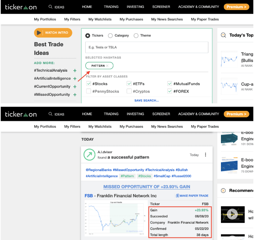This screenshot has width=258, height=240.
Task: Add #ArtificialIntelligence hashtag with plus icon
Action: (75, 79)
